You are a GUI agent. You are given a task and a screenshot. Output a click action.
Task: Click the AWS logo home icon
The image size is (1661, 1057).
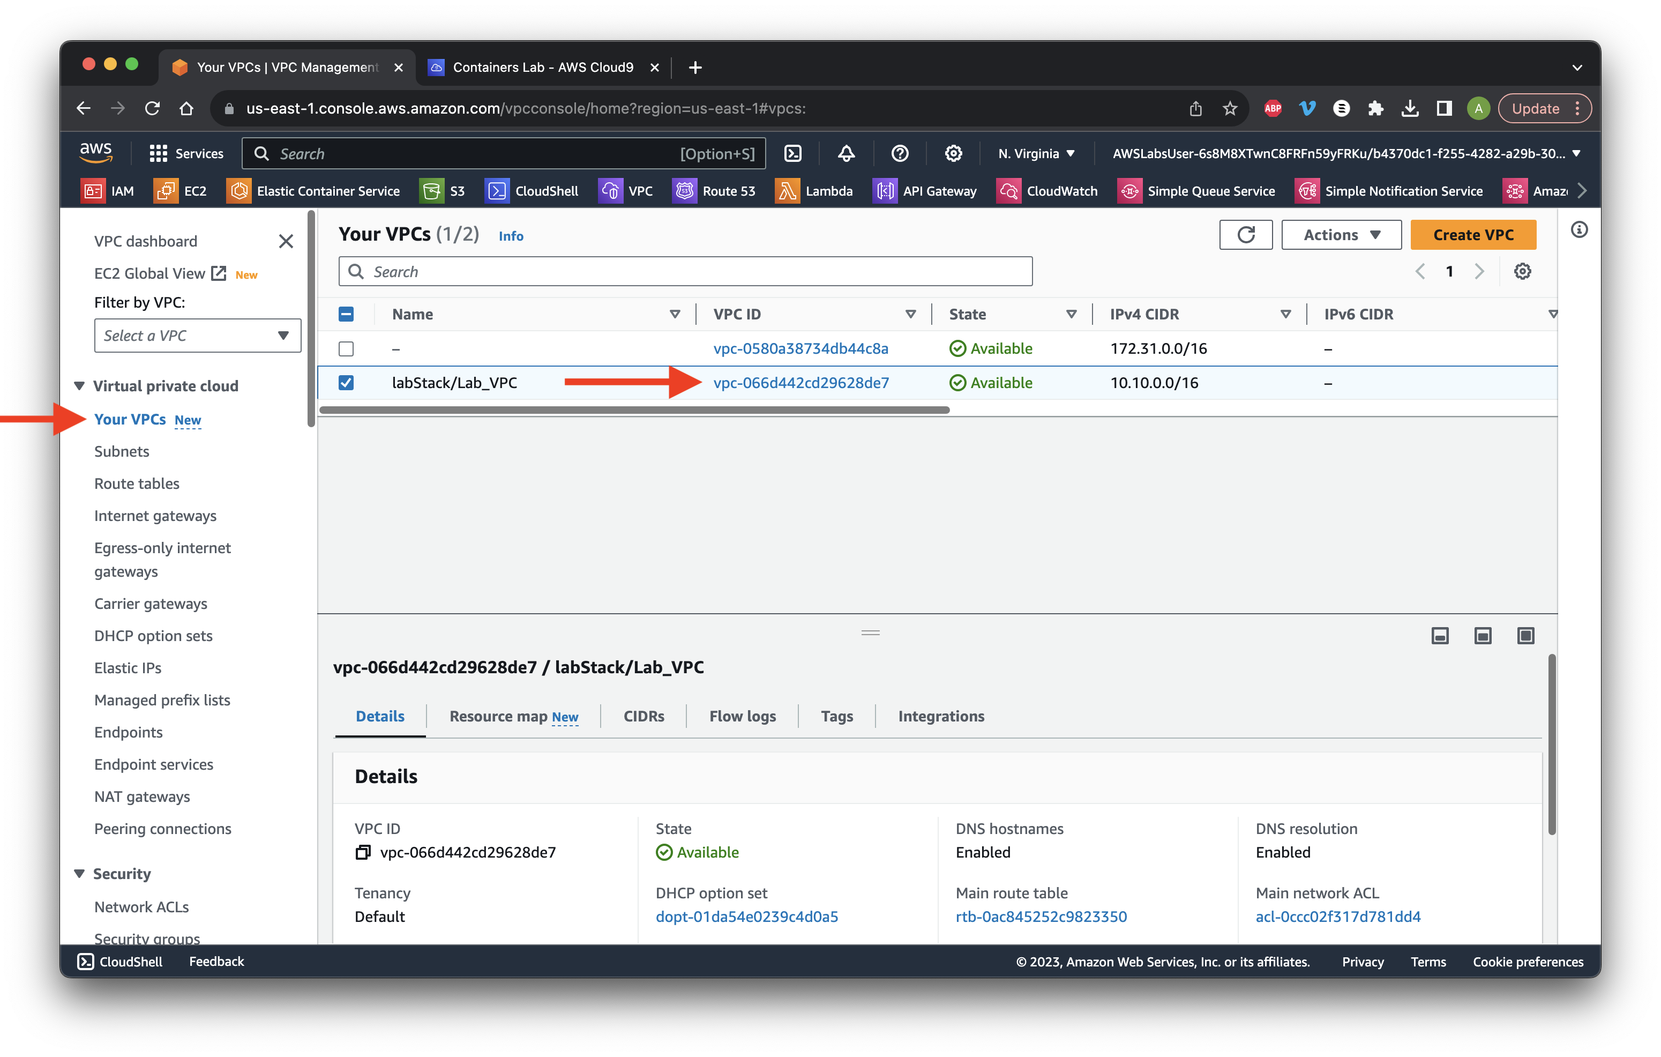[x=96, y=152]
